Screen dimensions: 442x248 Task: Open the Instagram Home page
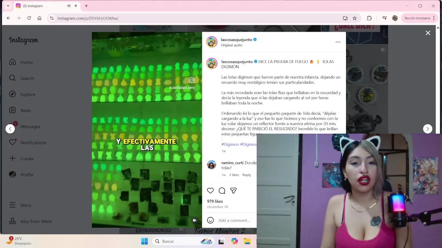[x=21, y=62]
